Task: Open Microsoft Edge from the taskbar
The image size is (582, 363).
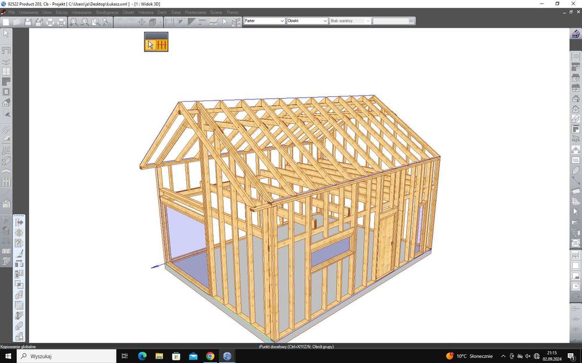Action: tap(142, 356)
